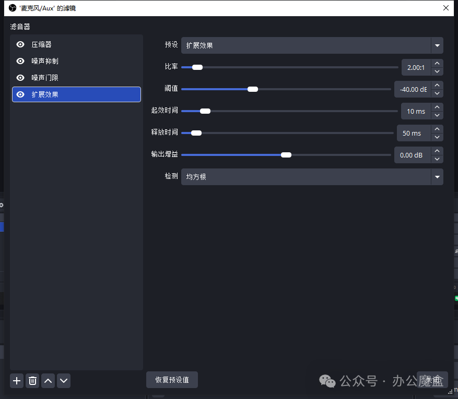Screen dimensions: 458x399
Task: Move selected filter down with arrow icon
Action: (64, 381)
